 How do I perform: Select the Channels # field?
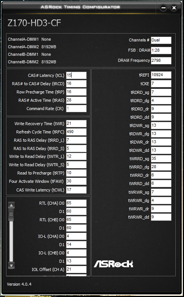[x=161, y=40]
